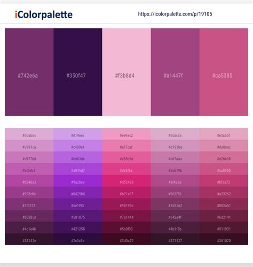Pick the #b246a3 orchid shade cell

click(29, 181)
